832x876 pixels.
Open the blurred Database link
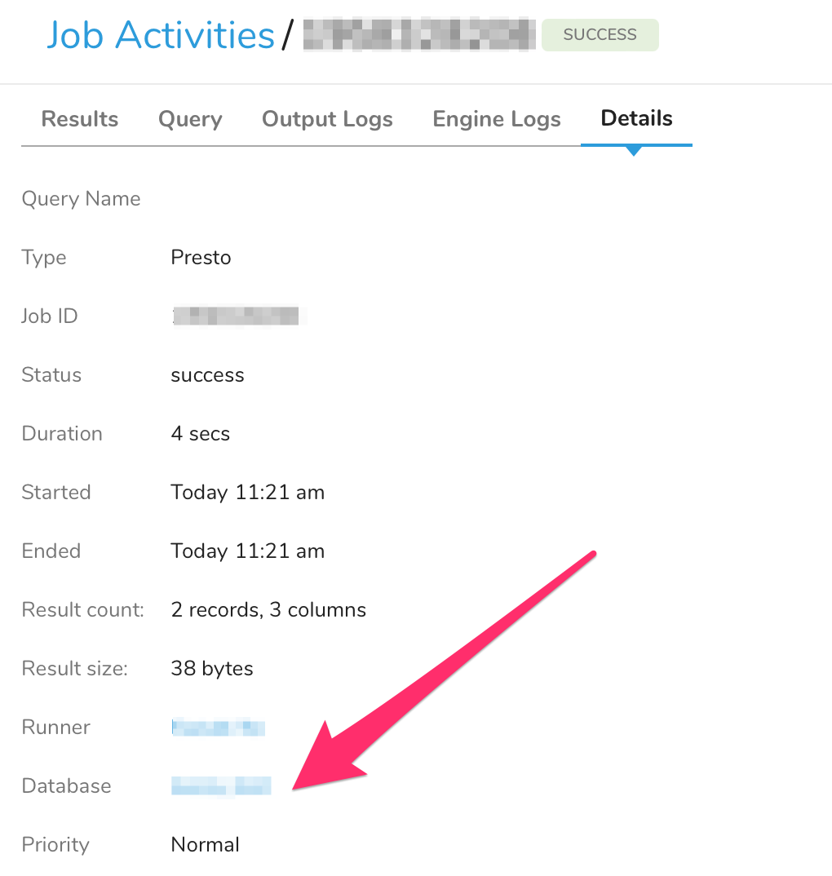click(220, 785)
